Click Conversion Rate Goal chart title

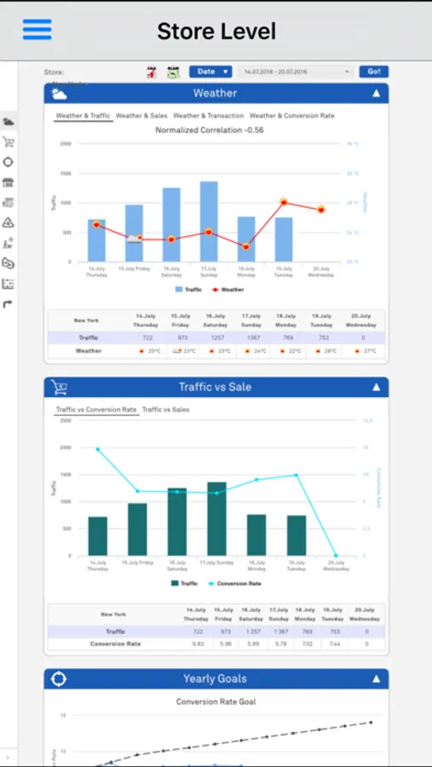pos(216,702)
